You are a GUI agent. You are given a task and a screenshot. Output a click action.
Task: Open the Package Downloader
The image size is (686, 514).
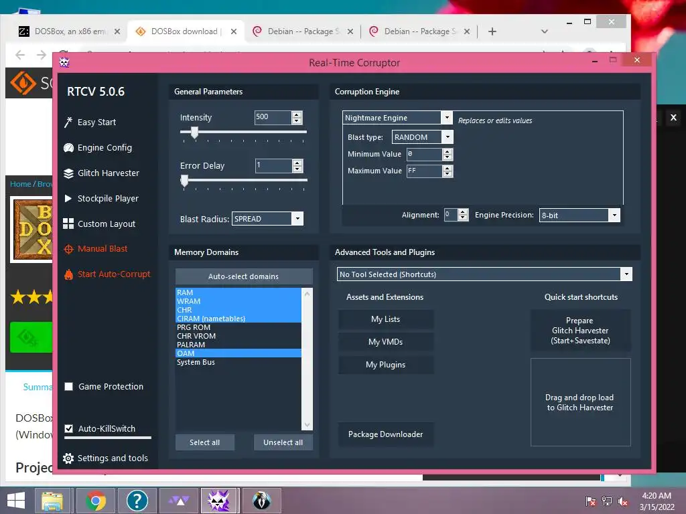coord(385,434)
